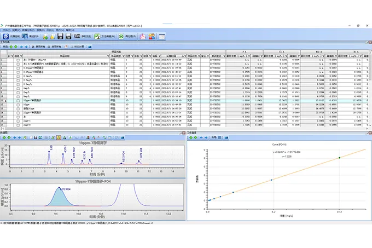The image size is (372, 248).
Task: Click the last blue chart icon in chromatogram toolbar
Action: (123, 137)
